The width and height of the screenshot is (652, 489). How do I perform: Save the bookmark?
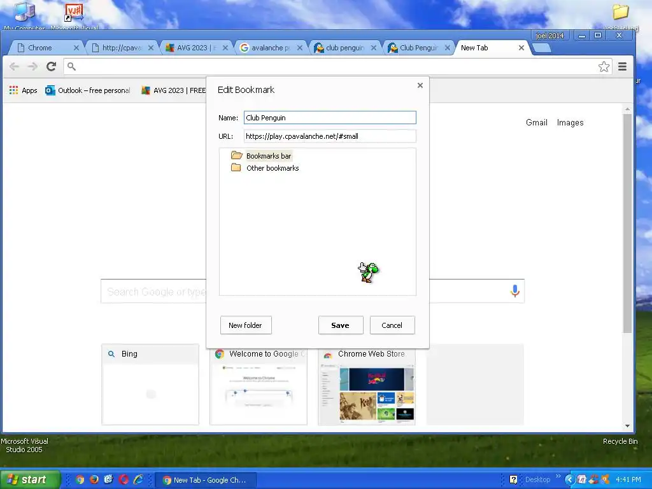point(341,325)
